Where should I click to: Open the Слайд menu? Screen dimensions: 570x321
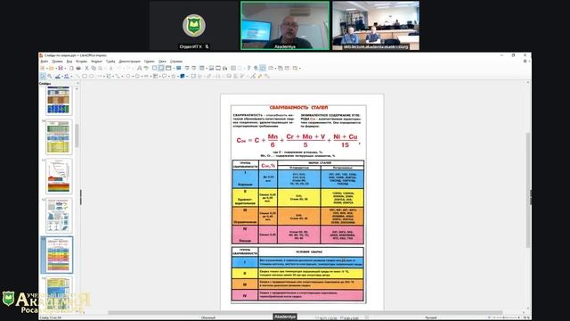(x=110, y=62)
